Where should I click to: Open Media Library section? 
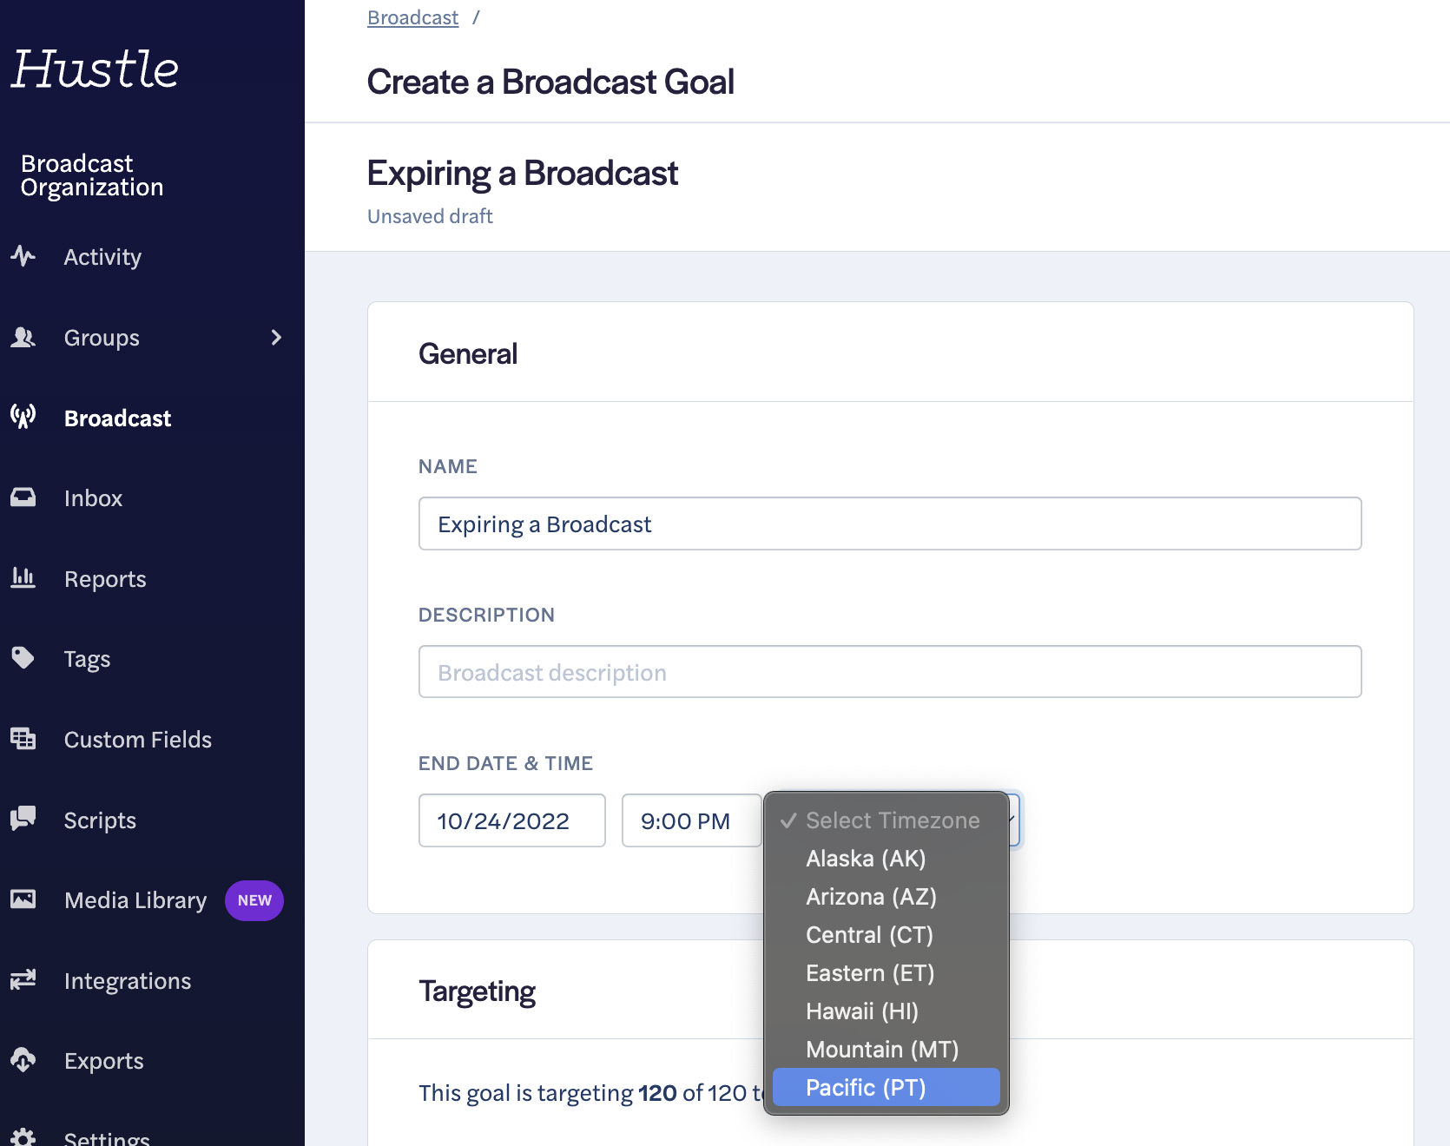click(x=135, y=900)
